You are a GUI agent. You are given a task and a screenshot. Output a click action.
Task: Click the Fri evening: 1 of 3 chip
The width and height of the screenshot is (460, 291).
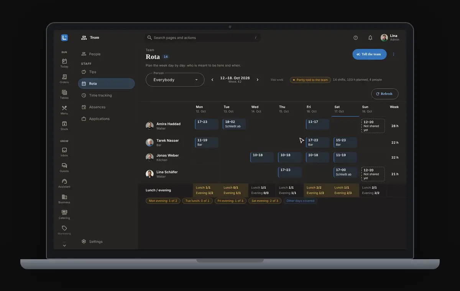[x=230, y=201]
